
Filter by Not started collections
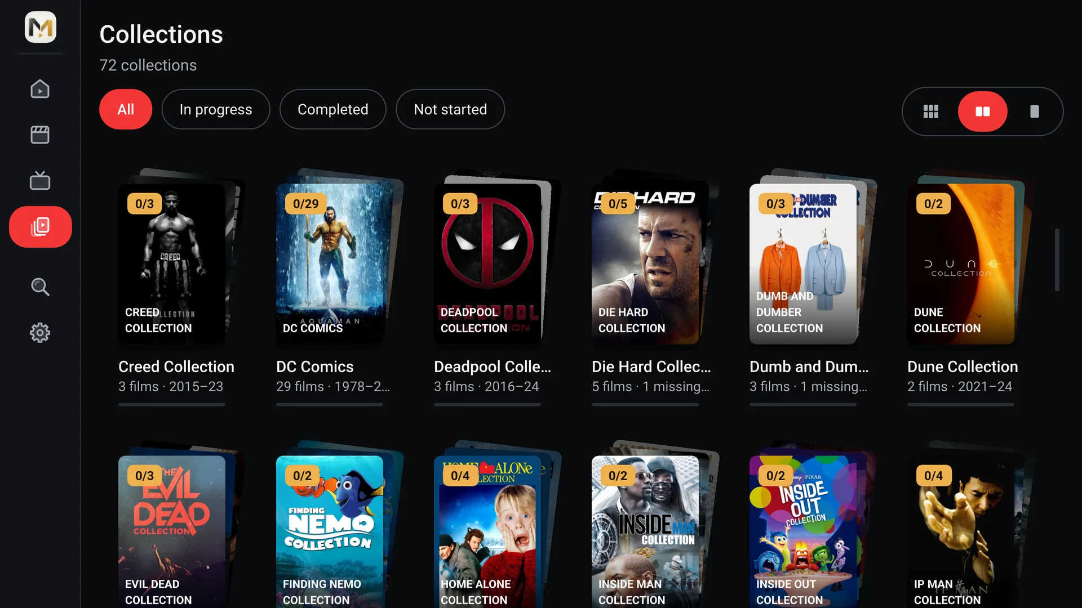[x=450, y=109]
